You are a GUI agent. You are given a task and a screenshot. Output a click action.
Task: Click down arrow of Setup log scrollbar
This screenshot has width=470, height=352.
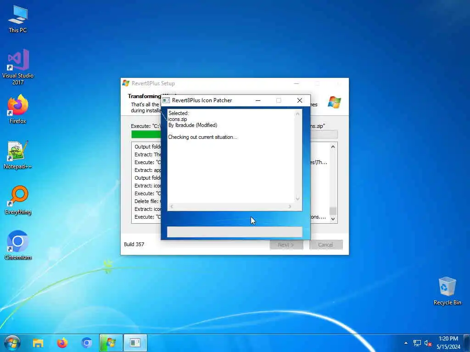point(333,219)
